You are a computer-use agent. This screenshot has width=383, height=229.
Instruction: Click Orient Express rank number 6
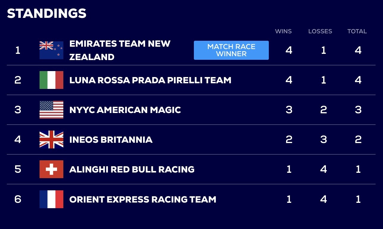point(18,199)
